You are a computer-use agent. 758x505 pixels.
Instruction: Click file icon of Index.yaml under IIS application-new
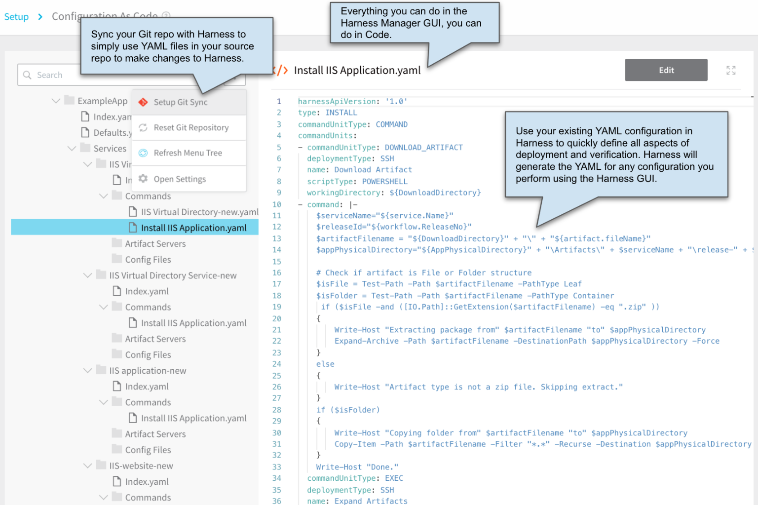pos(117,386)
